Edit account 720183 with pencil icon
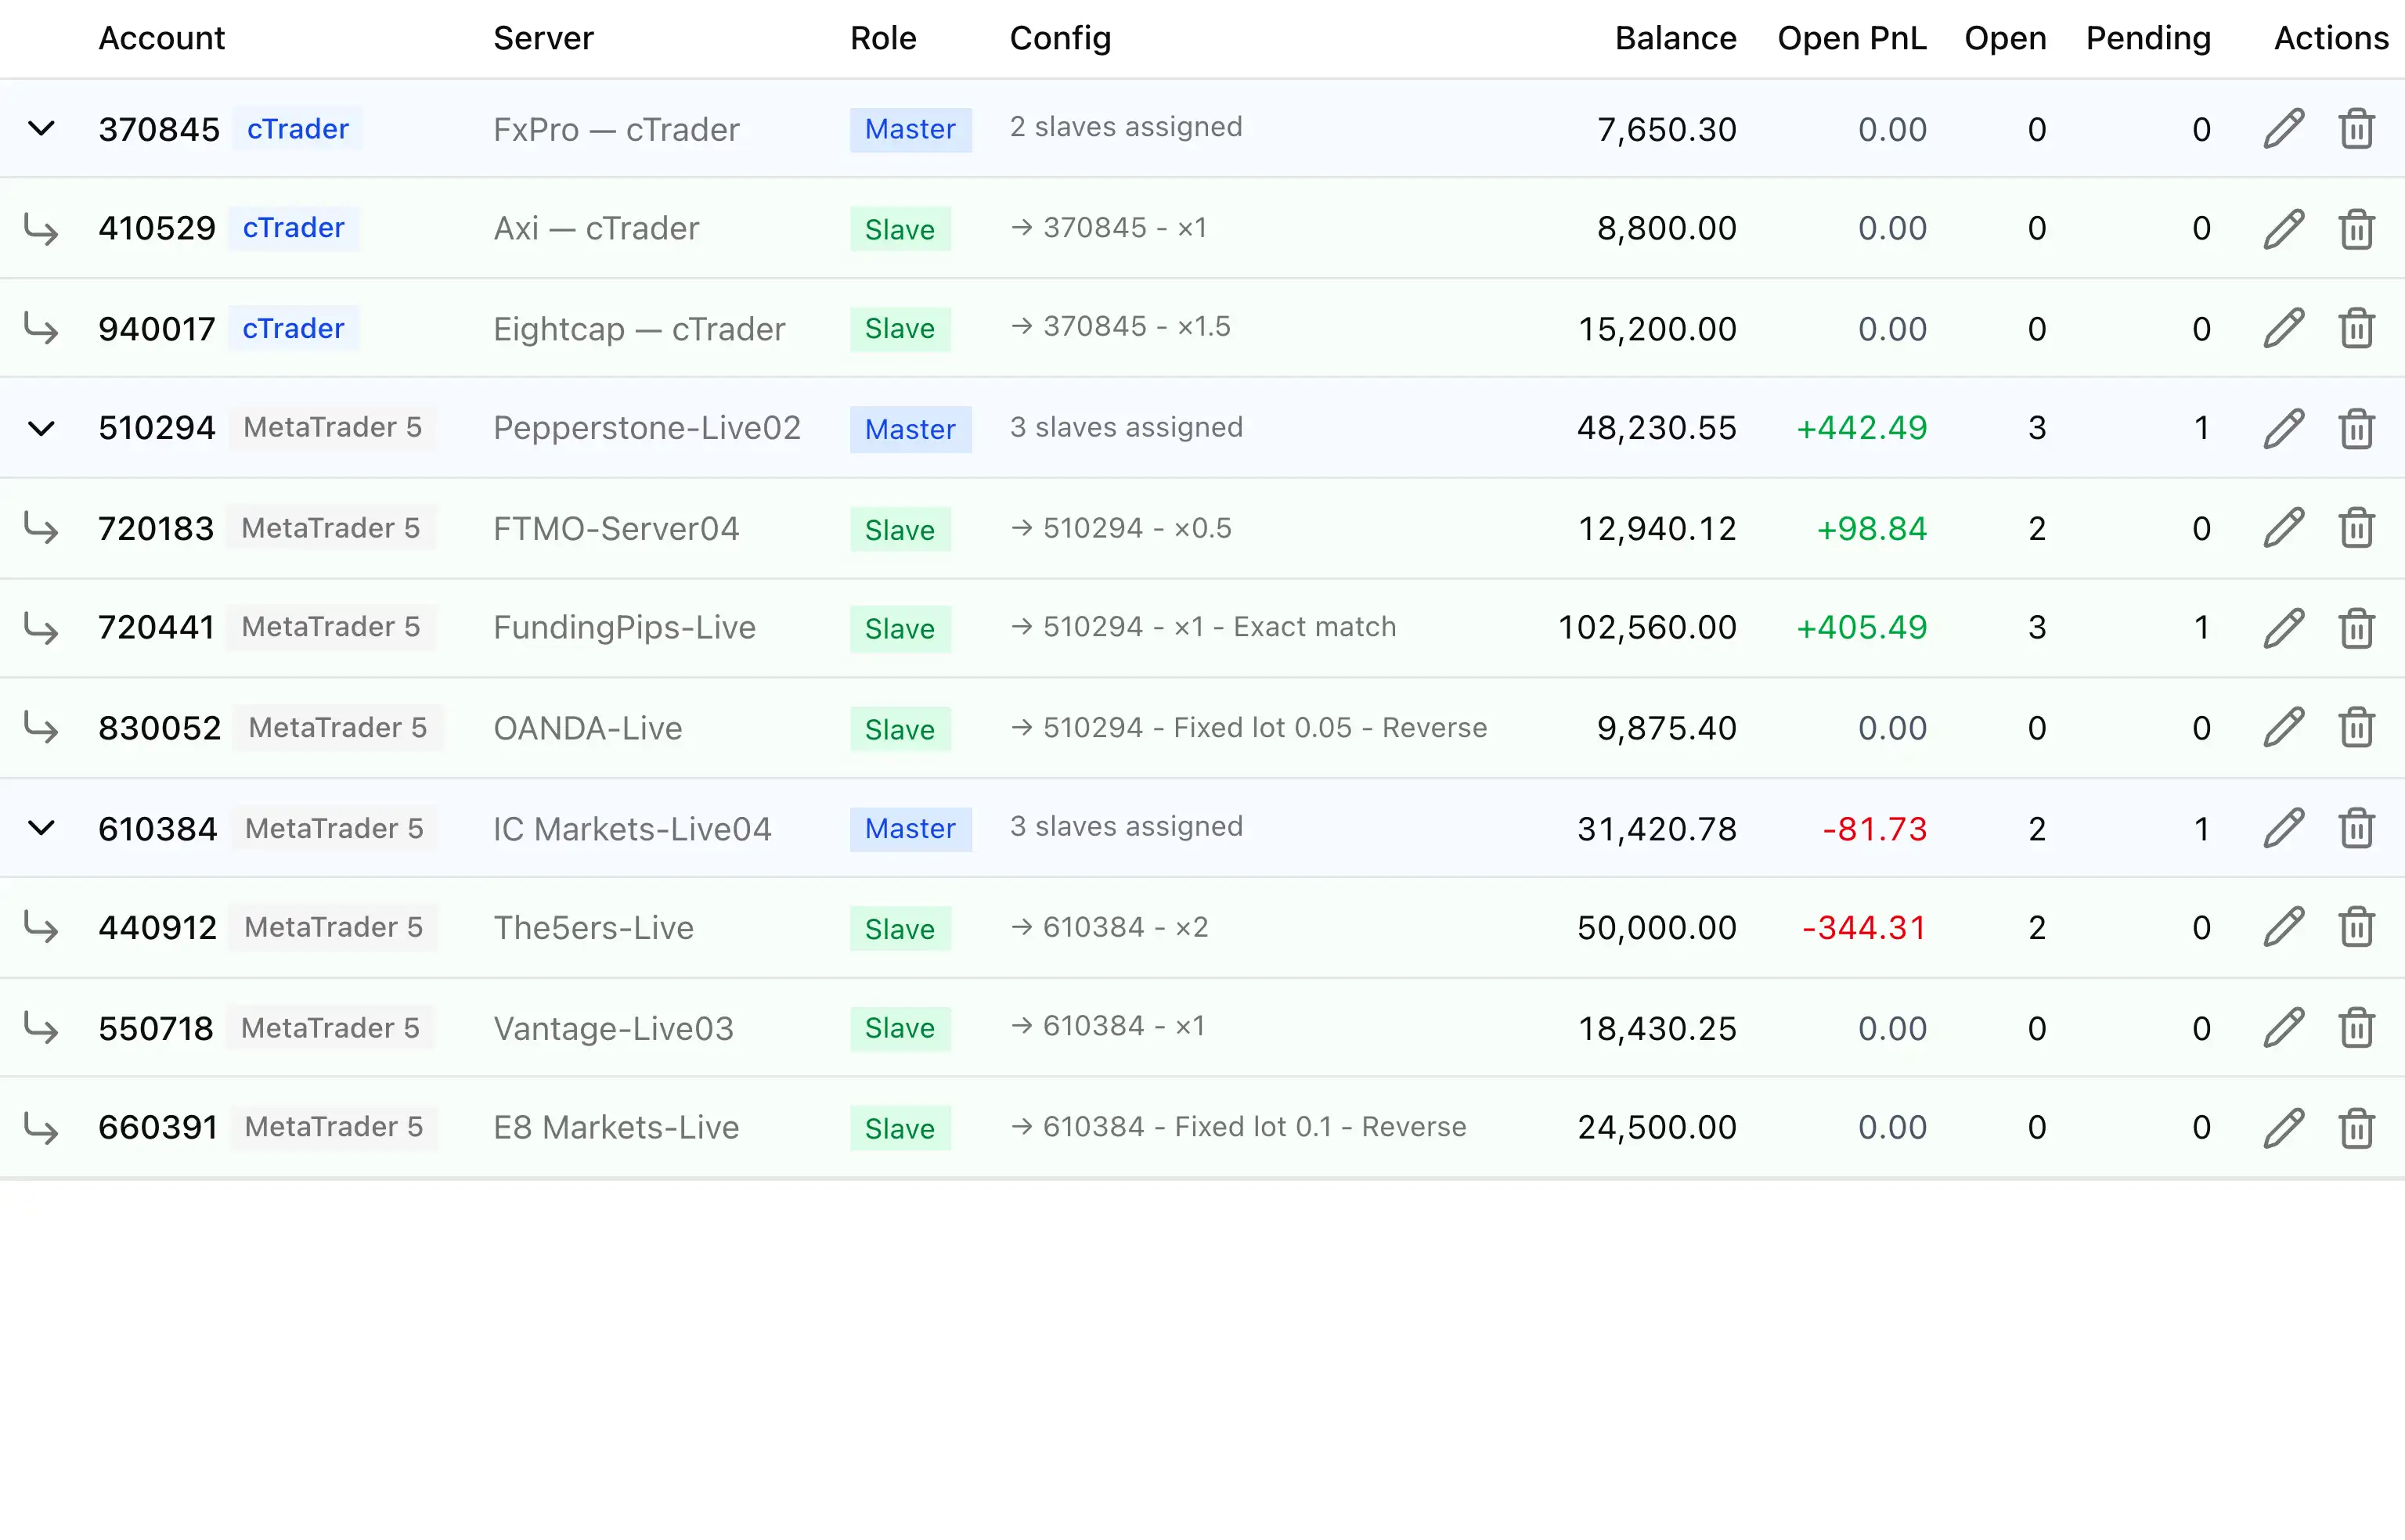2405x1540 pixels. 2284,528
